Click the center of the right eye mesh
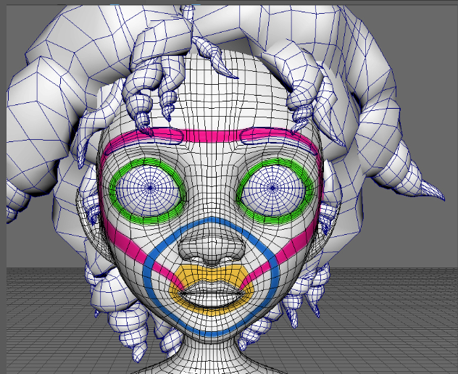The height and width of the screenshot is (374, 458). pos(272,187)
